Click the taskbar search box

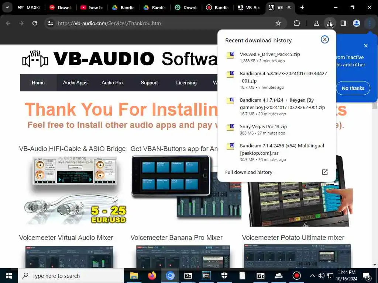coord(71,276)
